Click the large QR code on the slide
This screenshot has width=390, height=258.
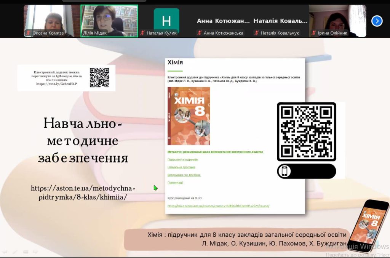click(307, 132)
